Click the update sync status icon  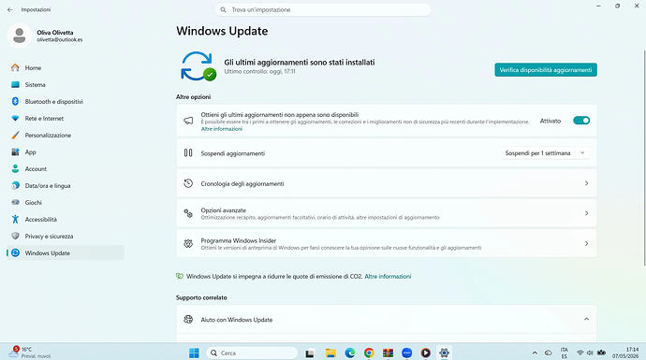(198, 65)
